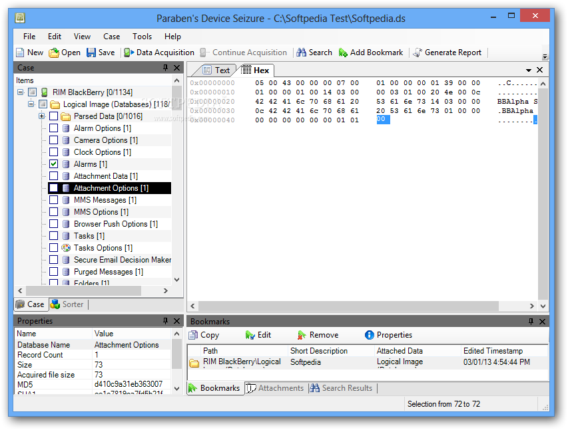This screenshot has width=568, height=430.
Task: Click the RIM BlackBerry device icon
Action: (x=45, y=92)
